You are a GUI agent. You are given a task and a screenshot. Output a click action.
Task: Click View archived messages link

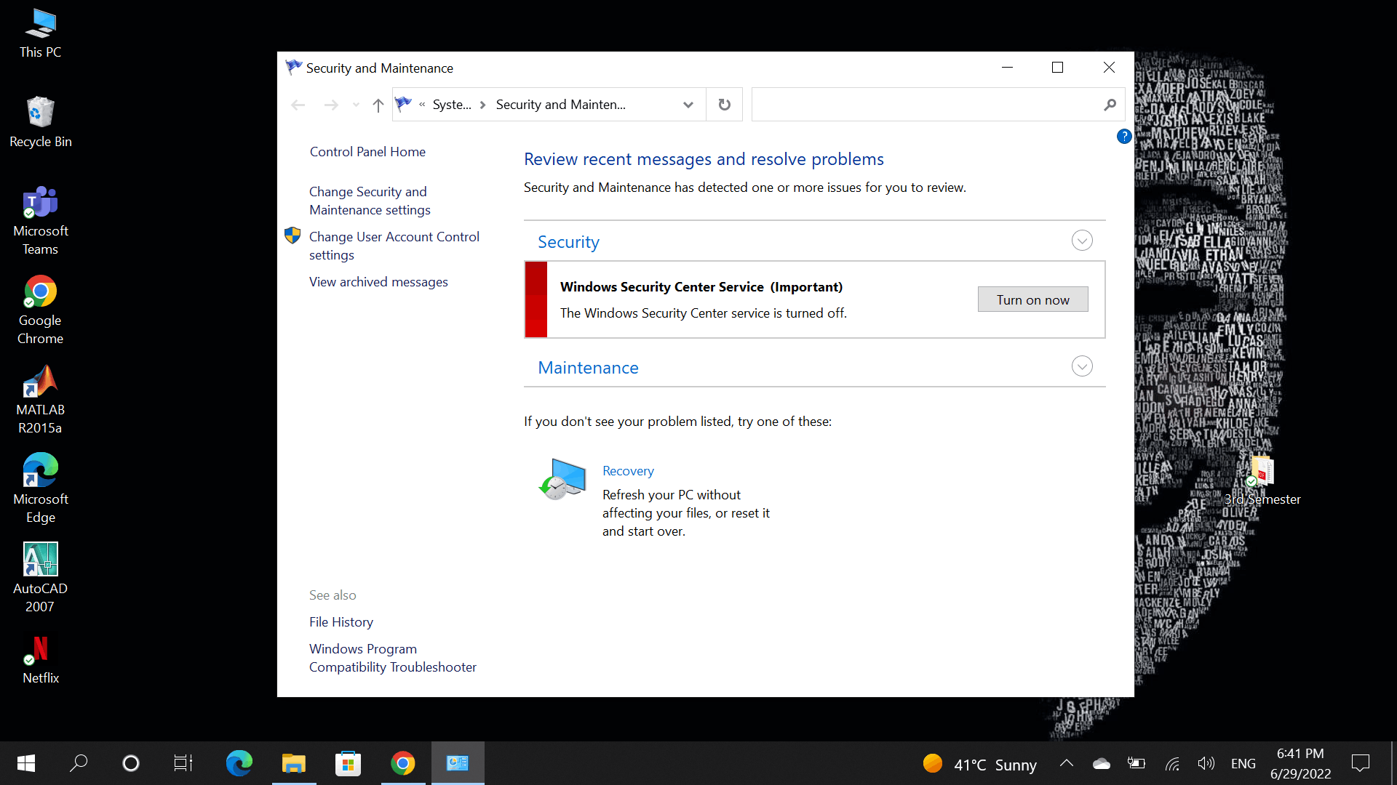(378, 282)
